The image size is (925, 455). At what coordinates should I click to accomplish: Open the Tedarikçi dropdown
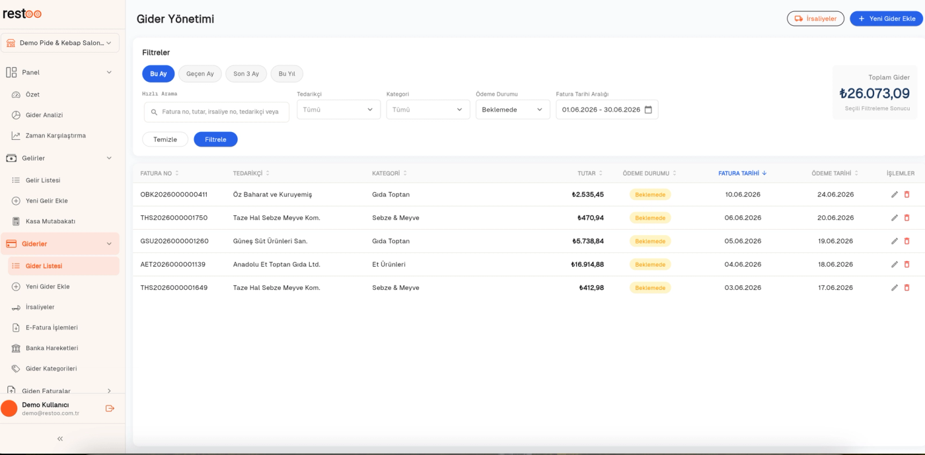point(339,110)
